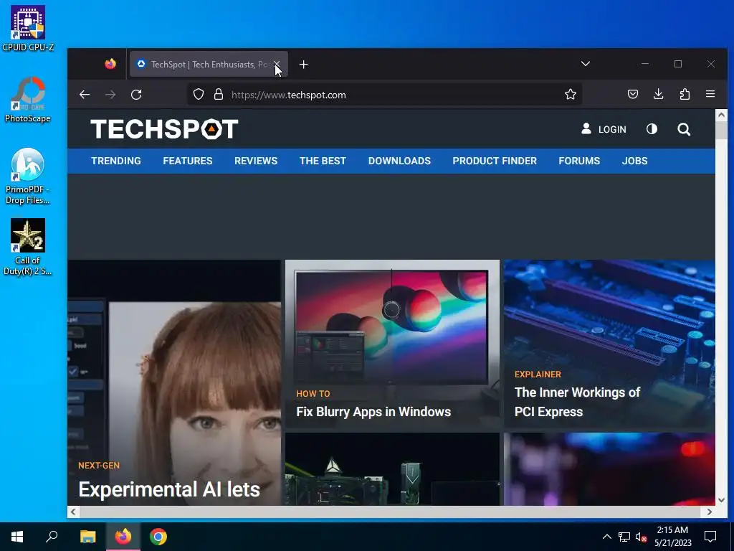Image resolution: width=734 pixels, height=551 pixels.
Task: Save page to Pocket
Action: [633, 95]
